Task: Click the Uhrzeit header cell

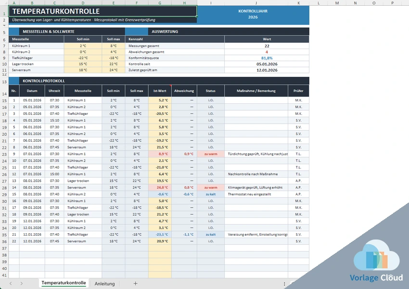Action: click(54, 91)
